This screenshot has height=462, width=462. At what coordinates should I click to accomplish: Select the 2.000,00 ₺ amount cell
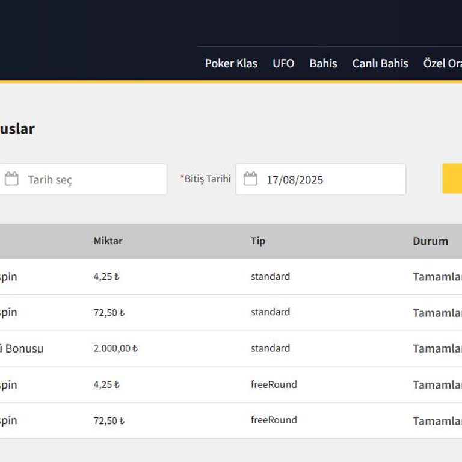coord(115,348)
